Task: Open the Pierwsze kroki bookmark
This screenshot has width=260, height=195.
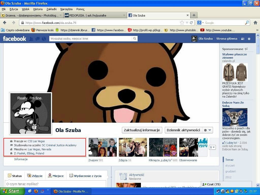Action: click(42, 30)
